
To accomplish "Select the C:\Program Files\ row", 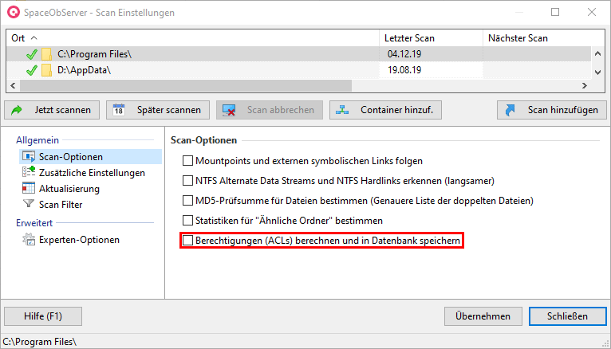I will [x=299, y=54].
